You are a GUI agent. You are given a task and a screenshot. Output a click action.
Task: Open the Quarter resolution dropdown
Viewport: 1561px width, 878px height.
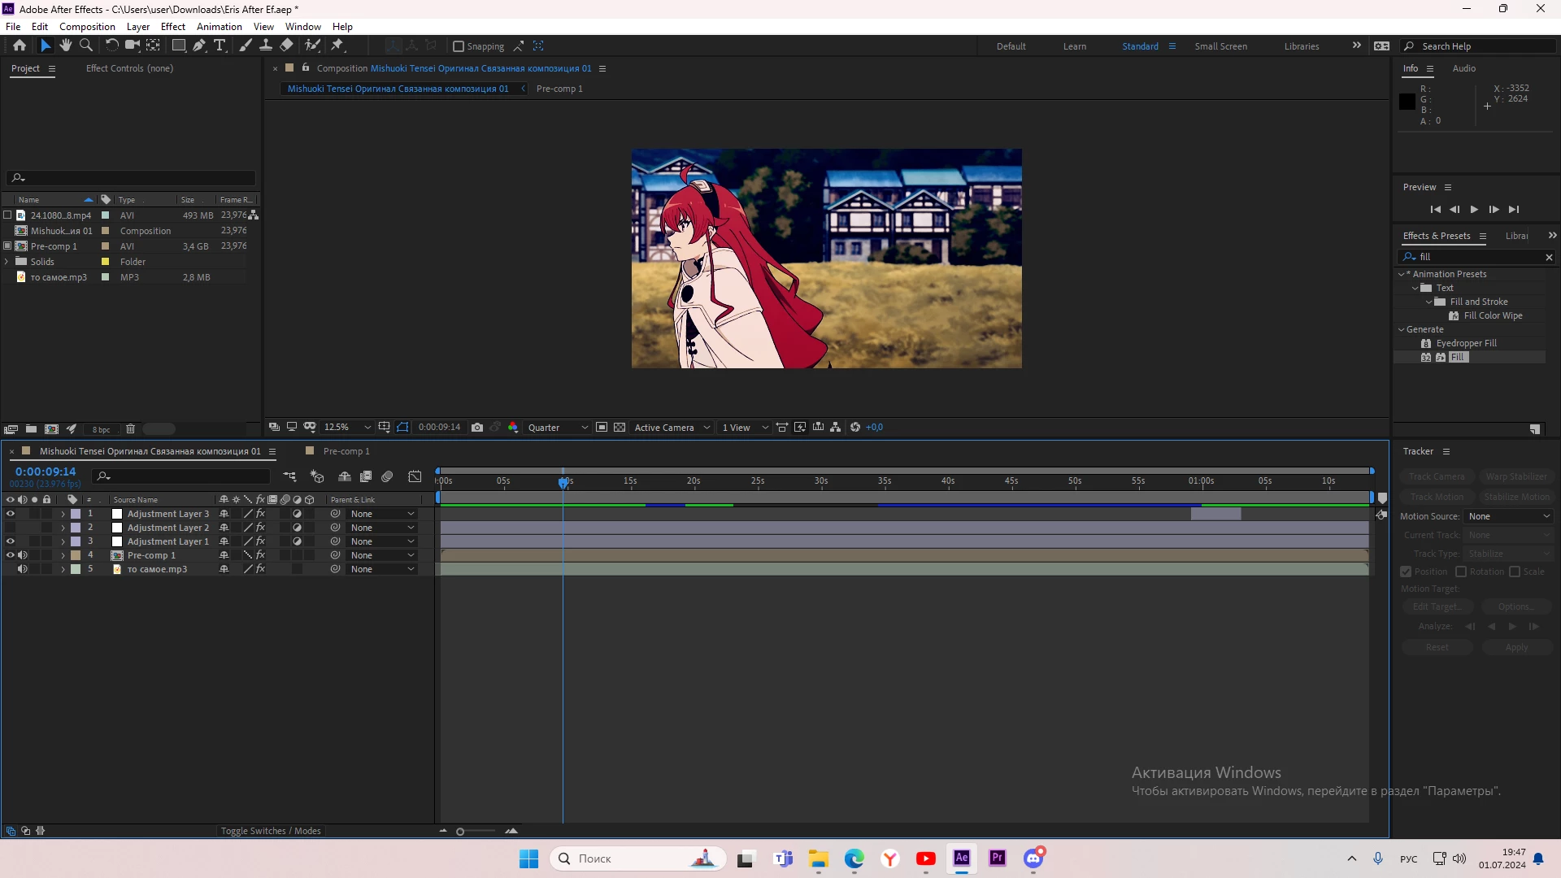point(558,428)
